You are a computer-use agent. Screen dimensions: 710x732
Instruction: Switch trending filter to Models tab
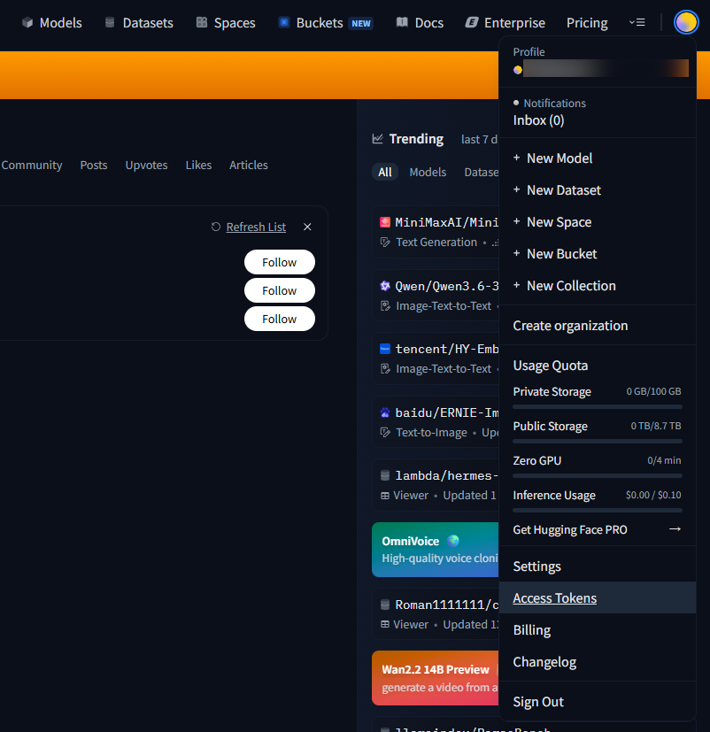click(x=428, y=173)
